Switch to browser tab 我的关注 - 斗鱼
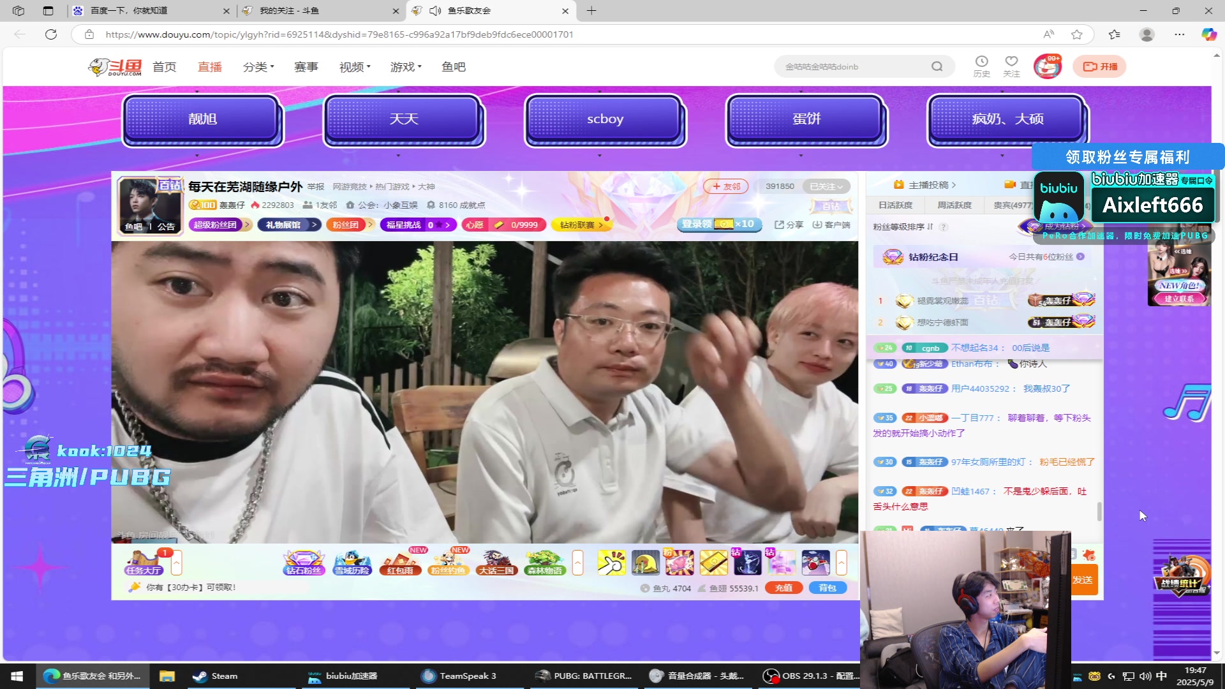Screen dimensions: 1225x689 pos(321,11)
